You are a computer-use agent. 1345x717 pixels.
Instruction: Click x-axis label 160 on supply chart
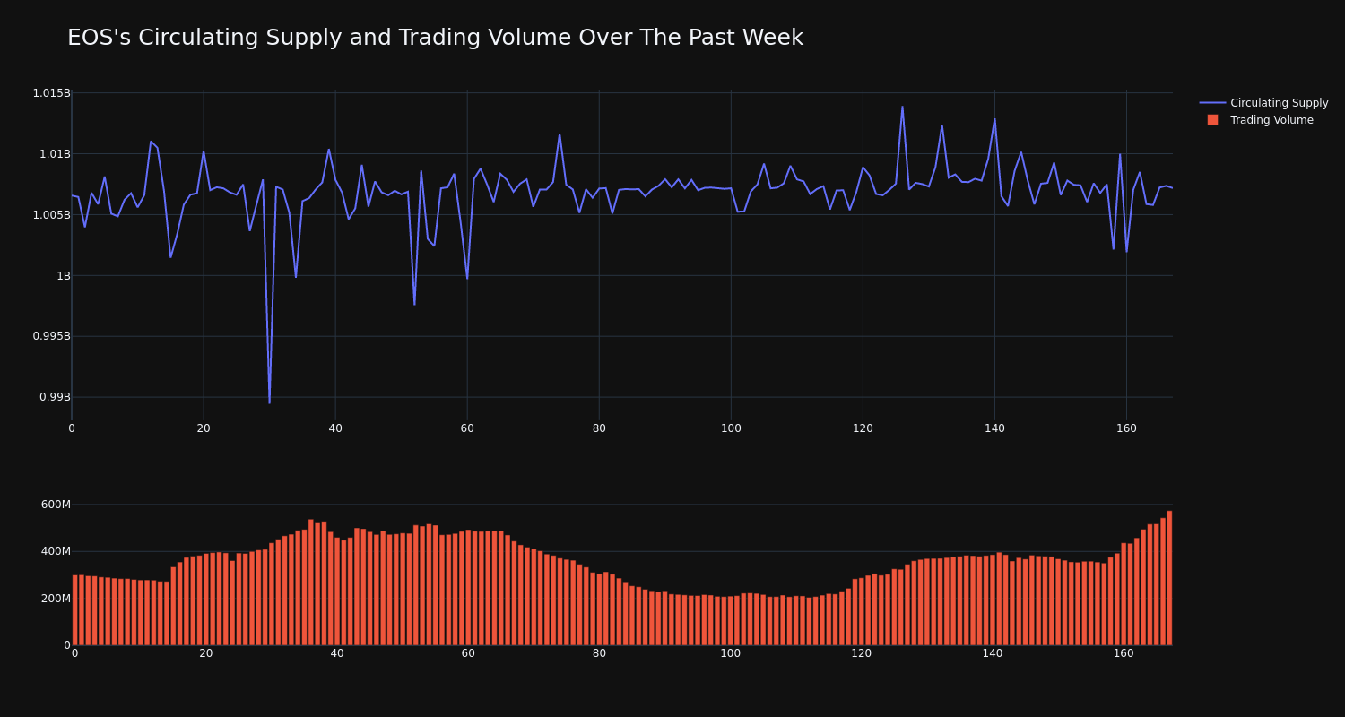[x=1126, y=428]
